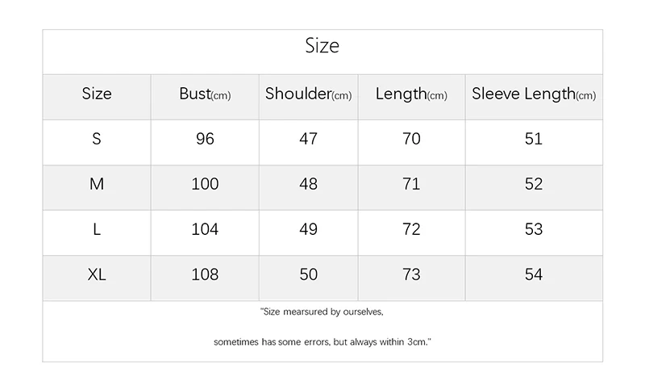Click the bust value 96
The width and height of the screenshot is (645, 389).
tap(205, 139)
